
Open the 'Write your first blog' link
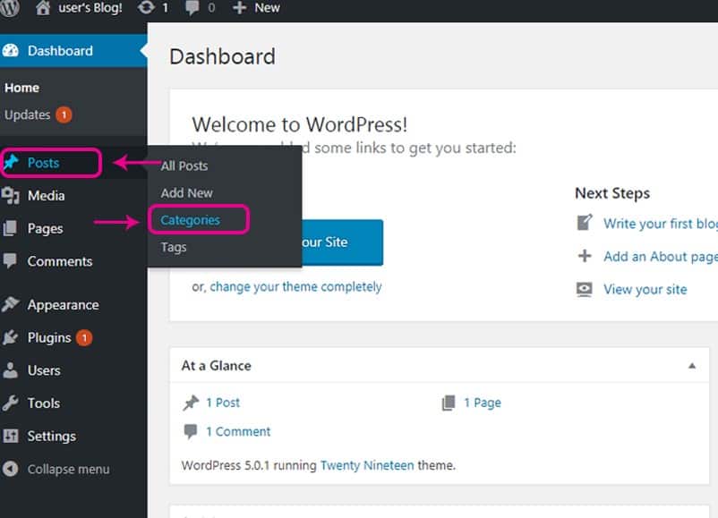(661, 224)
